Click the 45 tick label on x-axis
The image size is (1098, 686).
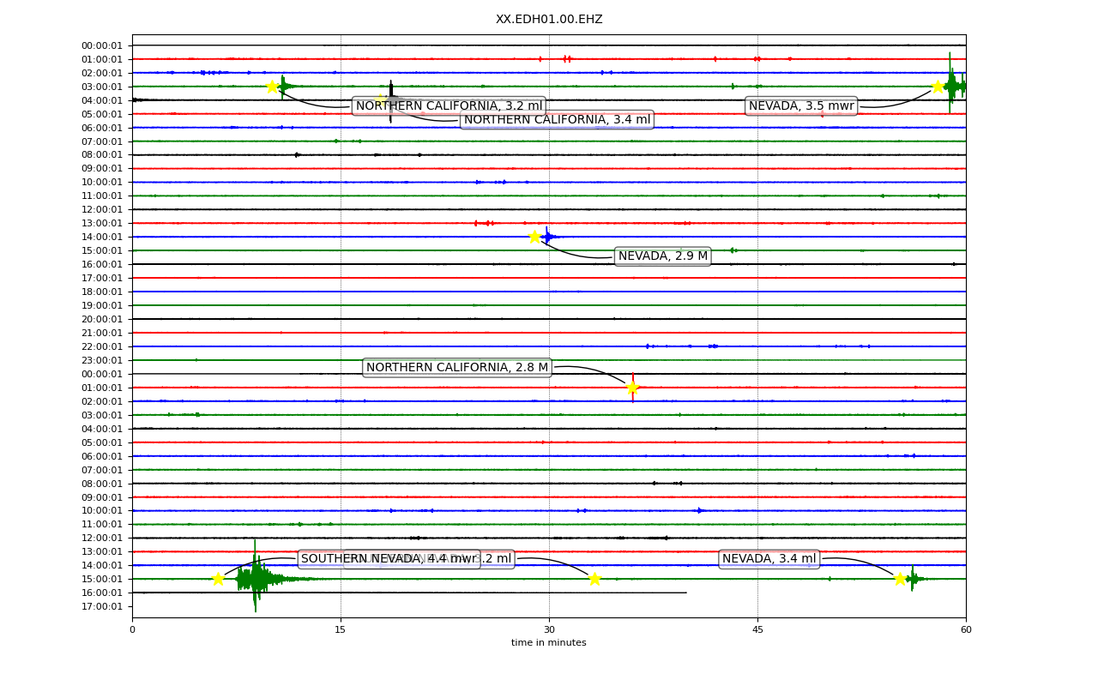757,630
